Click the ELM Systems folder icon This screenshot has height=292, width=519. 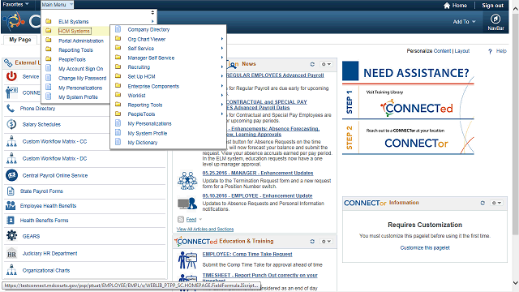[49, 21]
